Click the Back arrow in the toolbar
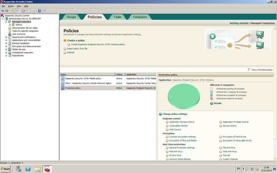The height and width of the screenshot is (173, 277). point(2,11)
